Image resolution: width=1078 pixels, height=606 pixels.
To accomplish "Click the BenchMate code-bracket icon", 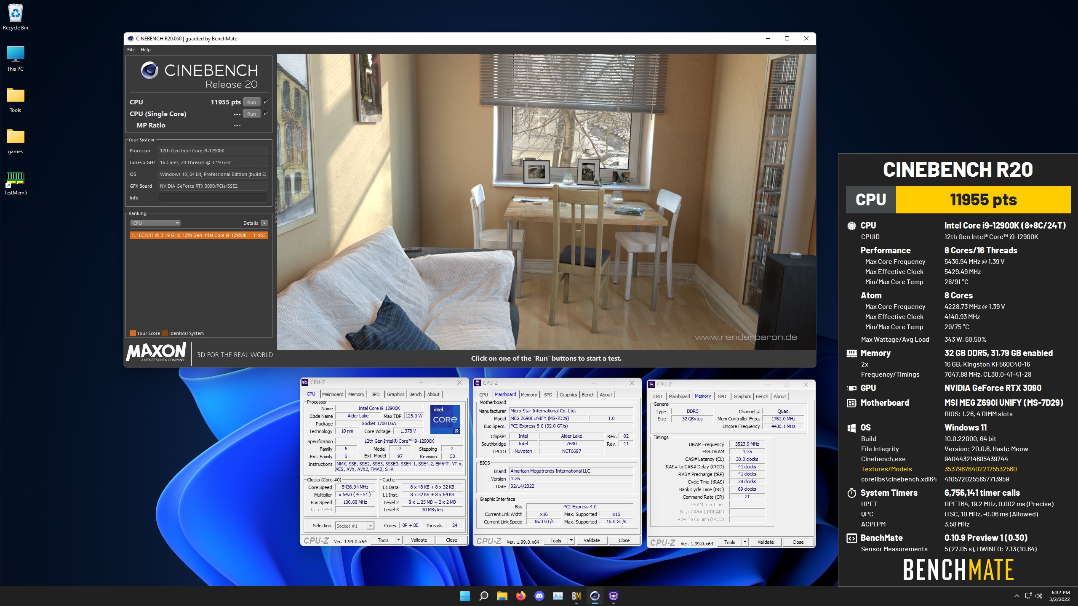I will tap(851, 538).
